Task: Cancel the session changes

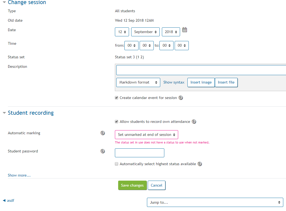Action: (156, 185)
